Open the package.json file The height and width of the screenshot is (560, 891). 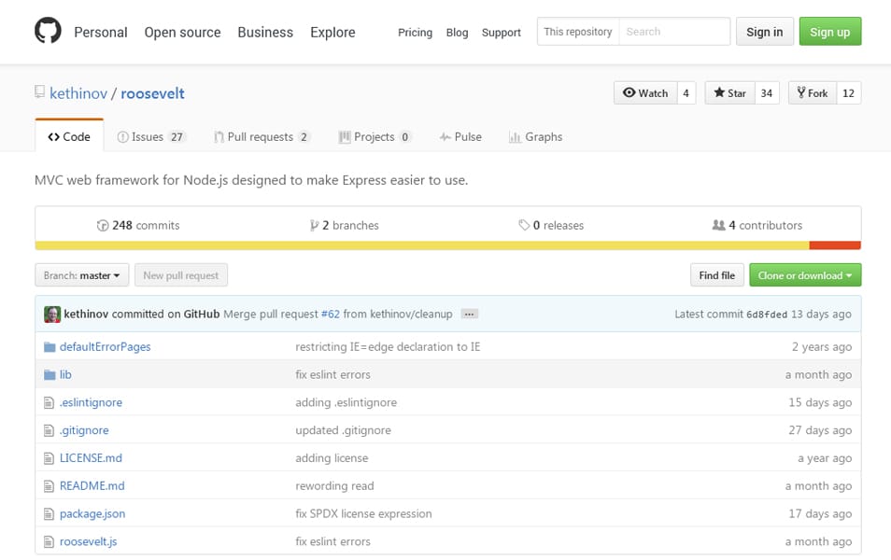pyautogui.click(x=92, y=514)
